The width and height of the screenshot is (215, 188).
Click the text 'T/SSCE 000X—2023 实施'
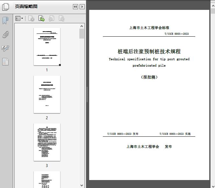175,134
